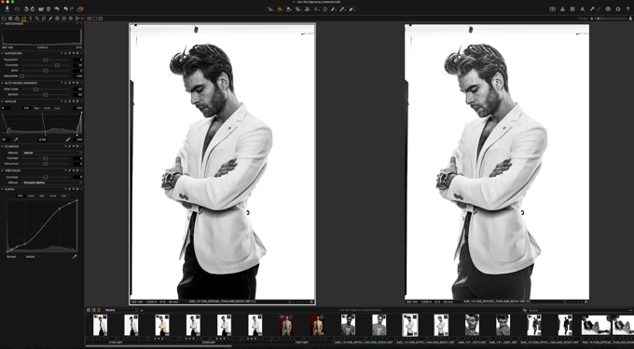Open the Crop composition tool tab
The width and height of the screenshot is (634, 349).
37,19
